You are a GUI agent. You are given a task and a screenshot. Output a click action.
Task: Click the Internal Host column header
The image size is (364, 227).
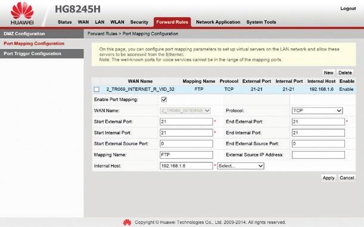[321, 81]
